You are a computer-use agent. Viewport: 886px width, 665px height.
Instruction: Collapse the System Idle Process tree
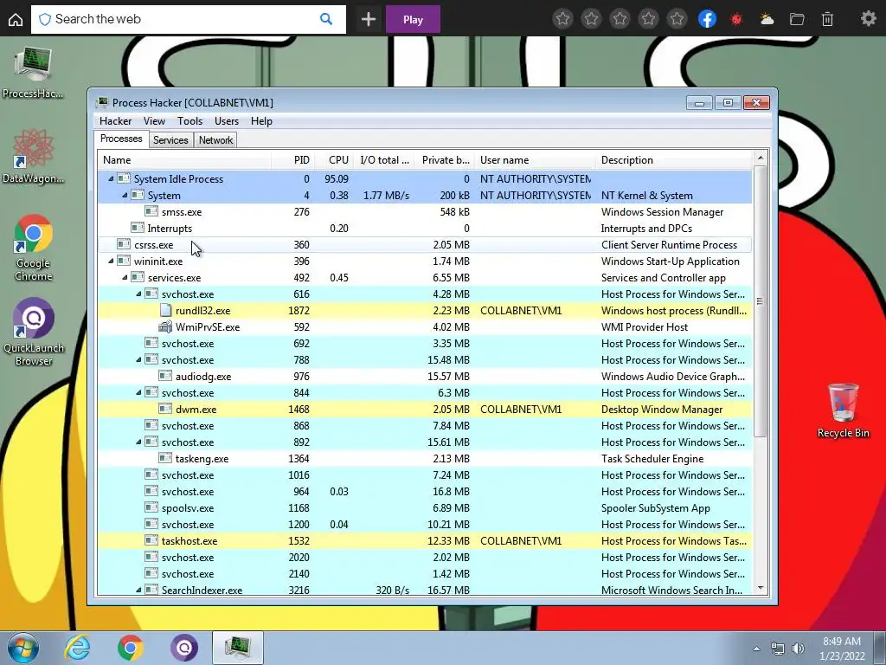point(111,178)
